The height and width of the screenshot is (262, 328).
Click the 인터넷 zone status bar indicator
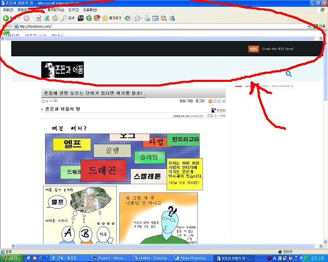coord(285,252)
